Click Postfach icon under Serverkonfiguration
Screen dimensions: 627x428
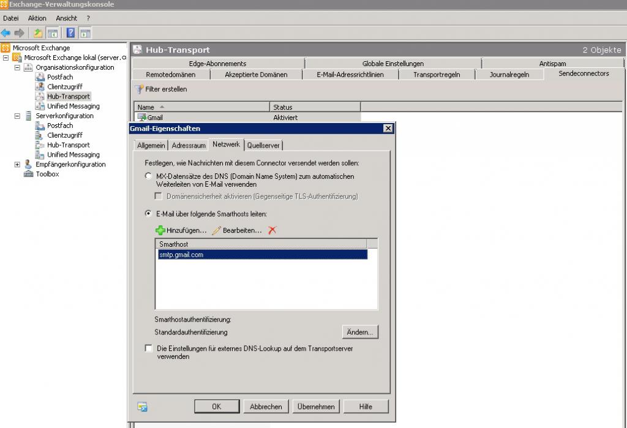coord(40,126)
